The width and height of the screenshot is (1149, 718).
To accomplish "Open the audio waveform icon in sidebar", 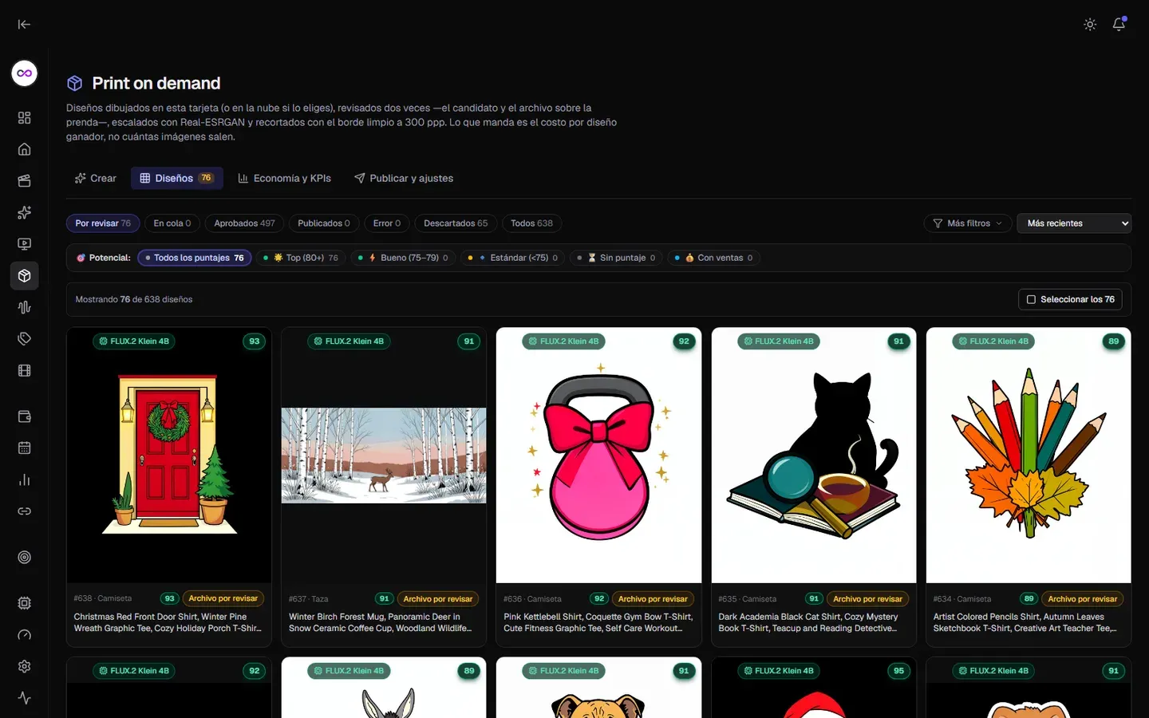I will pyautogui.click(x=25, y=307).
